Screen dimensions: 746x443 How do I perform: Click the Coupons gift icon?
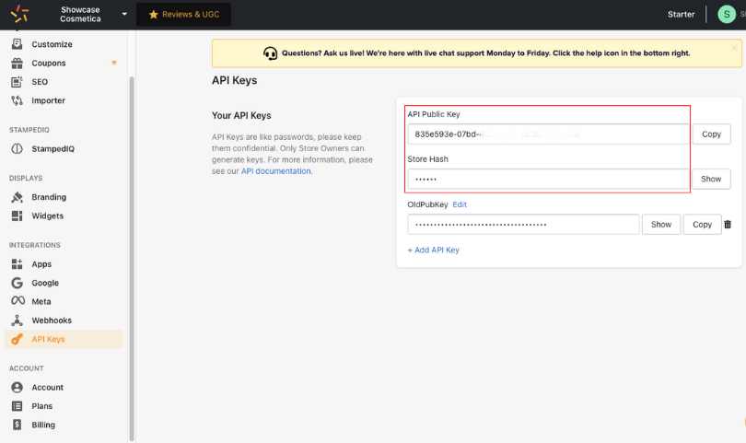17,64
